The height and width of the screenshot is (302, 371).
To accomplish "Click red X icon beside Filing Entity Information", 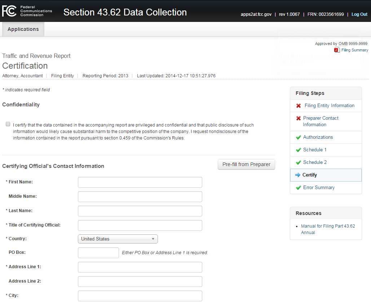I will [299, 106].
